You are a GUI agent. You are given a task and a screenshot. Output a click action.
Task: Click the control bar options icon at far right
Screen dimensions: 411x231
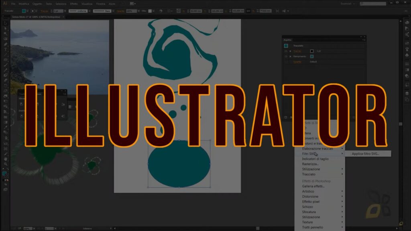[406, 11]
